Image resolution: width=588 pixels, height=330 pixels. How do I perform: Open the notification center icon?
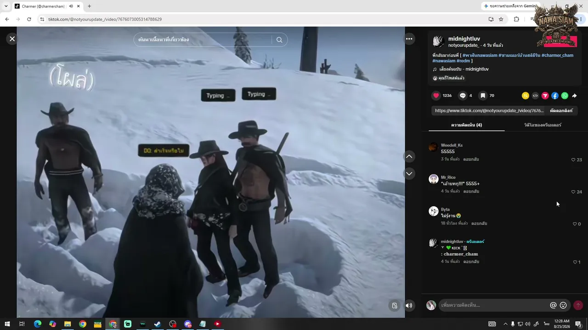coord(578,324)
